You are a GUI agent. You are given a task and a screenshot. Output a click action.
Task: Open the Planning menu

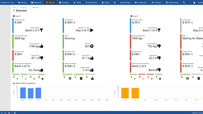24,2
